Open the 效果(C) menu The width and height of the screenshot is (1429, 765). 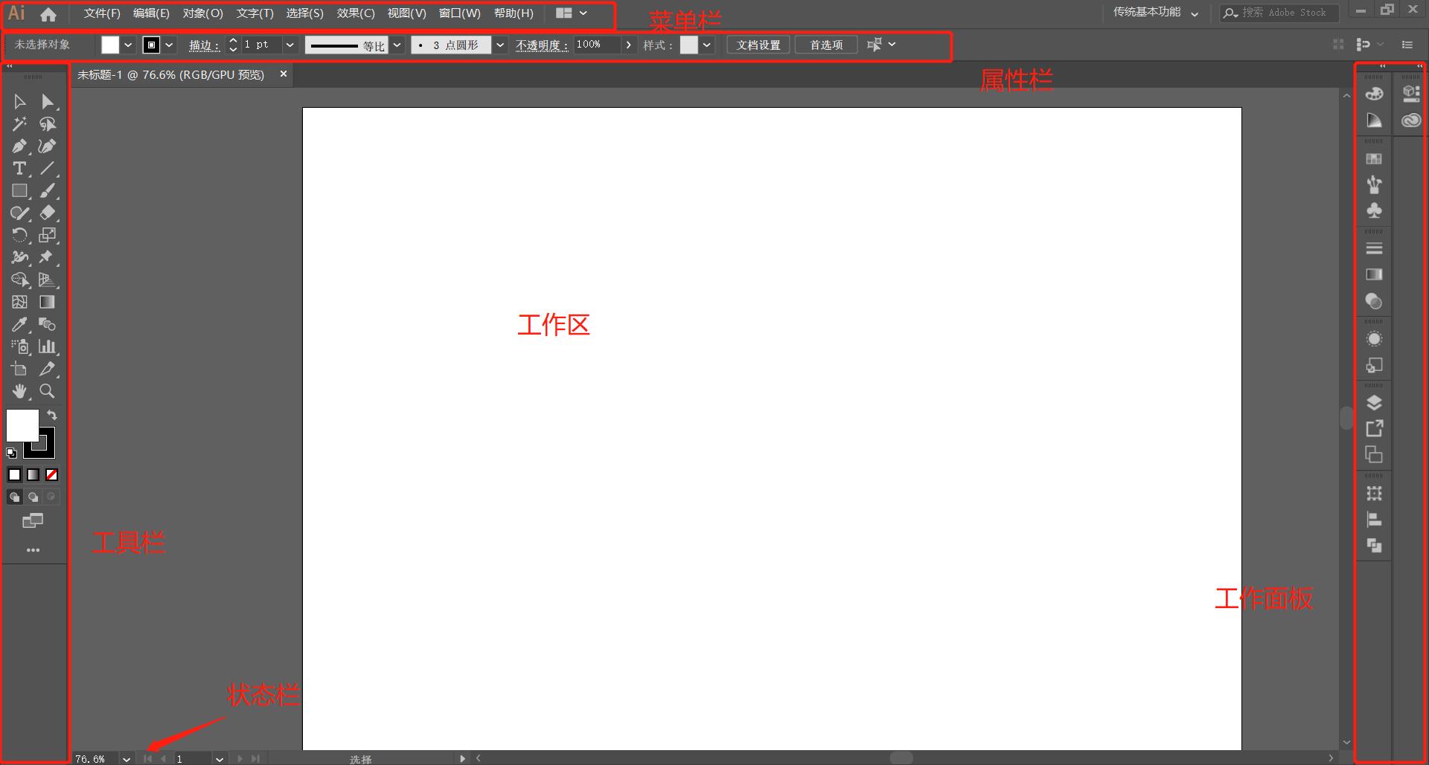pyautogui.click(x=356, y=13)
